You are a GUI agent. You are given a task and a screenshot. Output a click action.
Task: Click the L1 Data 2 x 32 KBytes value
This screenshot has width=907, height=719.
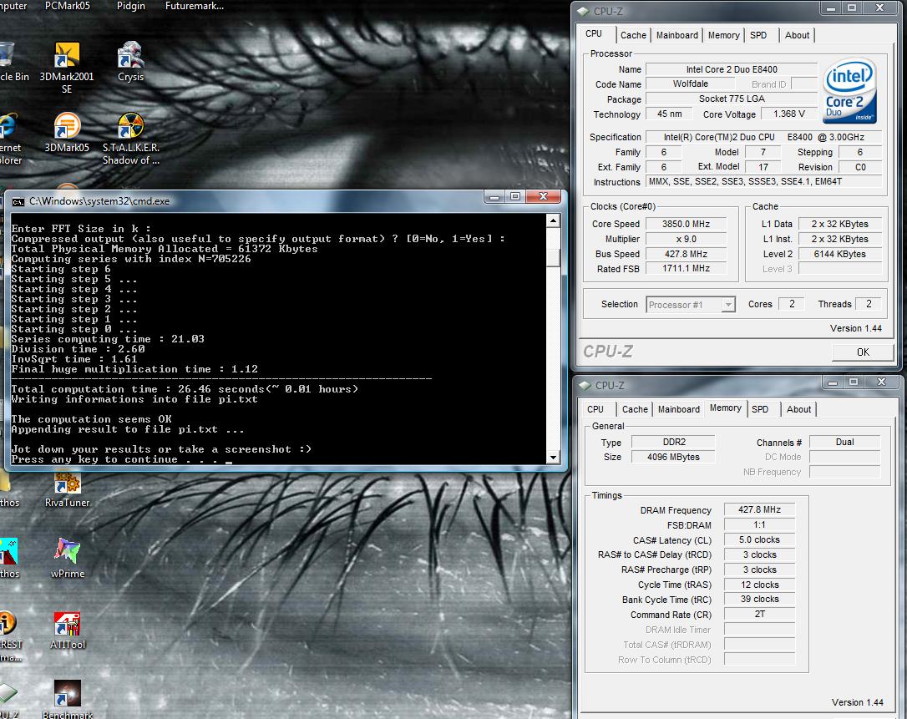click(x=839, y=224)
